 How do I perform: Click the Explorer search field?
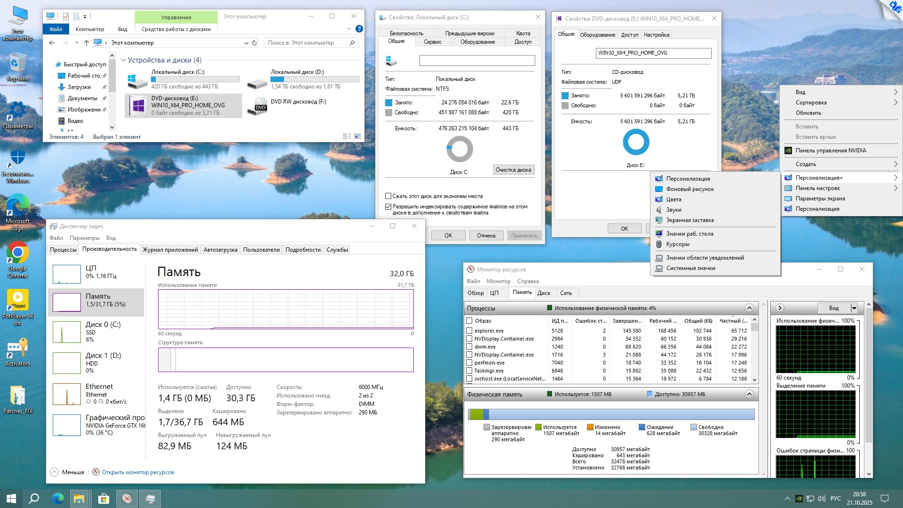point(306,43)
